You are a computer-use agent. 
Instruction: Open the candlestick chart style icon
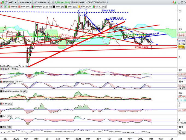pos(2,2)
